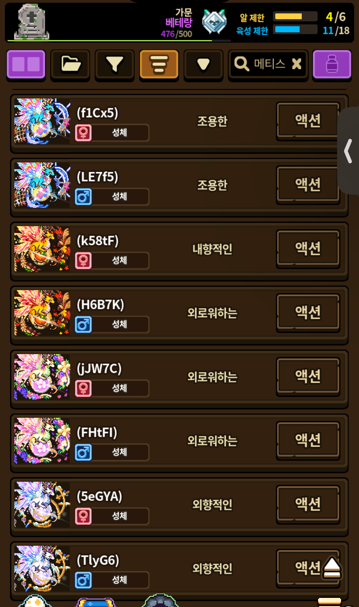
Task: Click the yellow 알 제한 progress bar
Action: 295,16
